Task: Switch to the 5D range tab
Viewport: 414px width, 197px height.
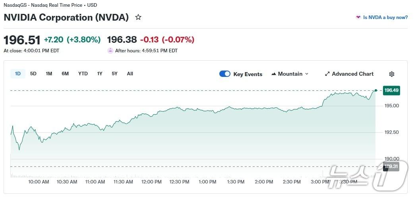Action: (33, 74)
